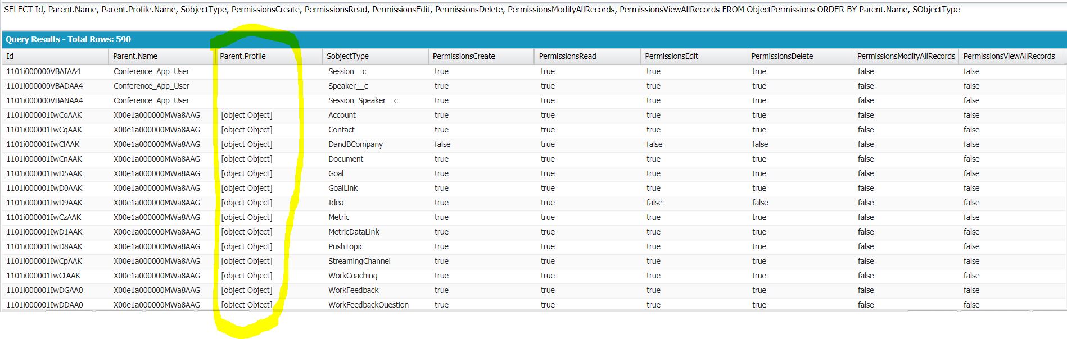Select Id cell 1101i000001IwCzAAK

point(43,217)
